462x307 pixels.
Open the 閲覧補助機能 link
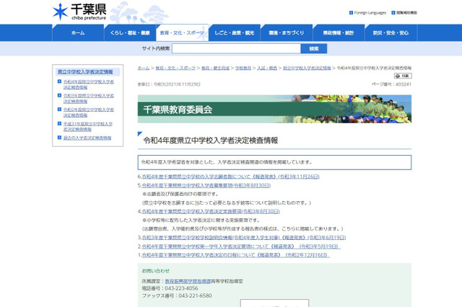click(406, 13)
